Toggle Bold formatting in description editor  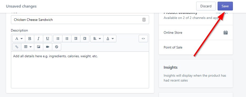30,39
